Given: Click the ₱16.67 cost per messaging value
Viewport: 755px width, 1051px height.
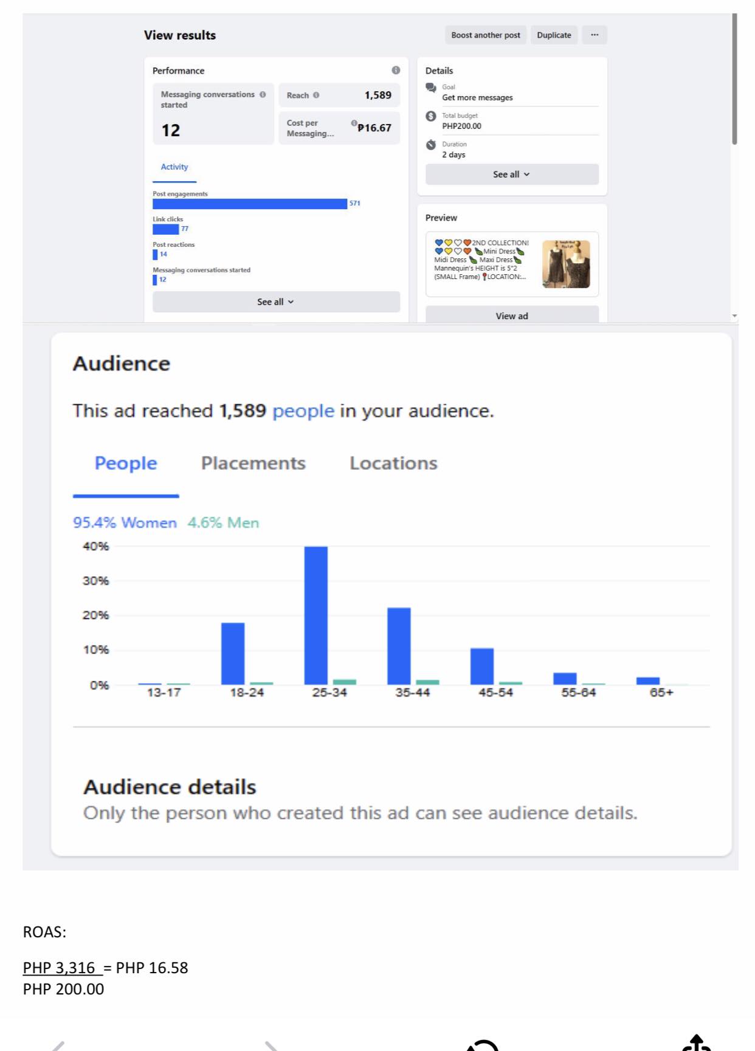Looking at the screenshot, I should 374,128.
